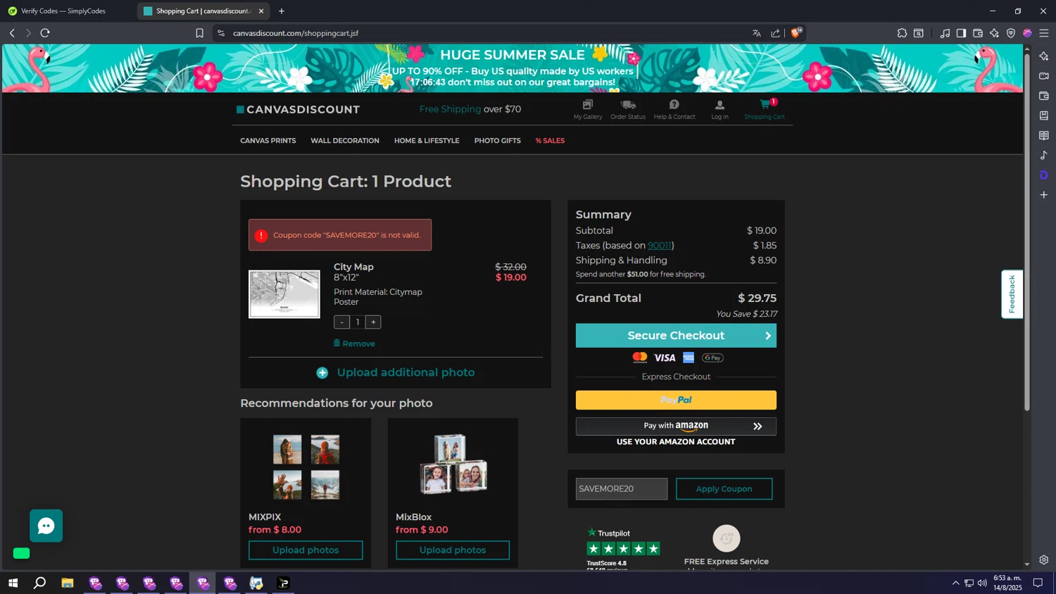Click browser back arrow
This screenshot has width=1056, height=594.
[12, 33]
